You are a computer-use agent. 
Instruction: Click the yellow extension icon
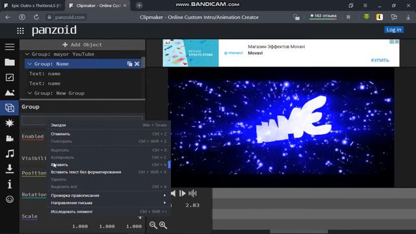coord(380,18)
